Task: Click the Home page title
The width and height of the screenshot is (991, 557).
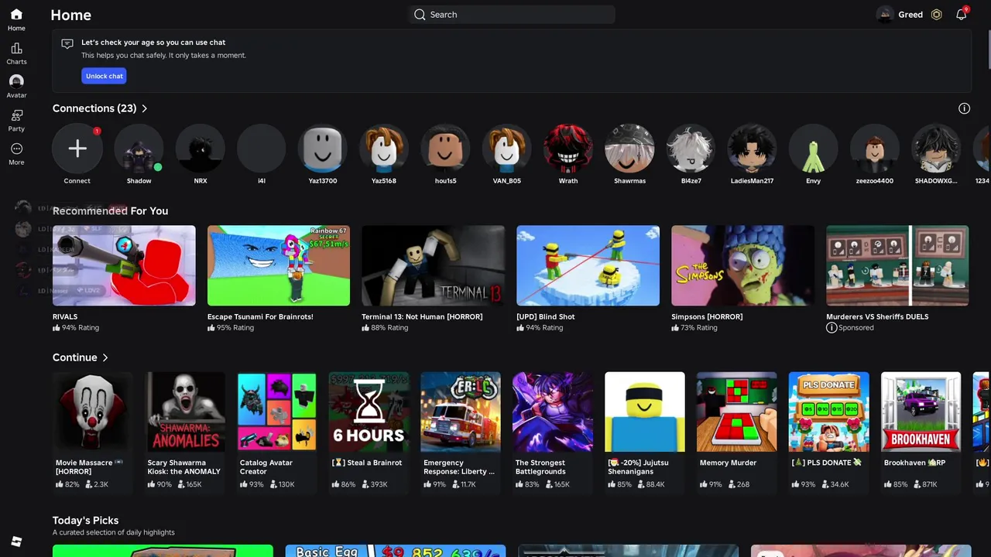Action: 70,15
